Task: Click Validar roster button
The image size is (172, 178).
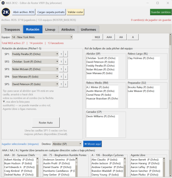Action: point(75,12)
